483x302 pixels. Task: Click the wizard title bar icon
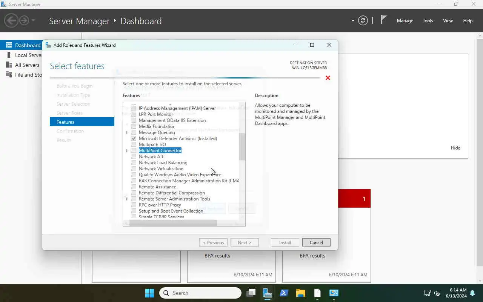pos(48,45)
